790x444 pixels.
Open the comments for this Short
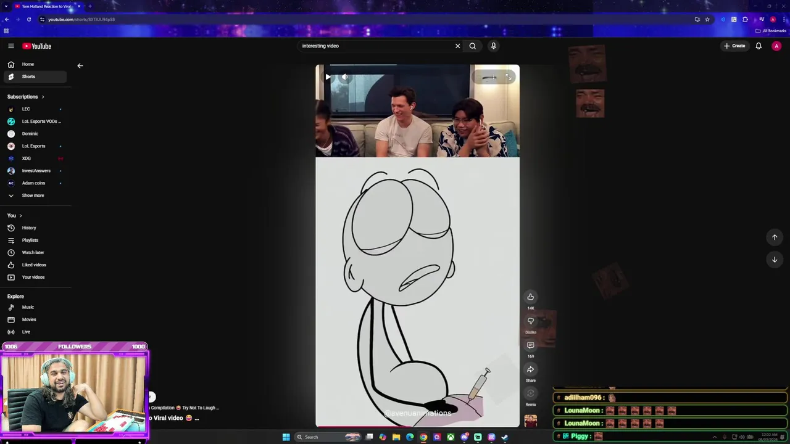point(530,345)
